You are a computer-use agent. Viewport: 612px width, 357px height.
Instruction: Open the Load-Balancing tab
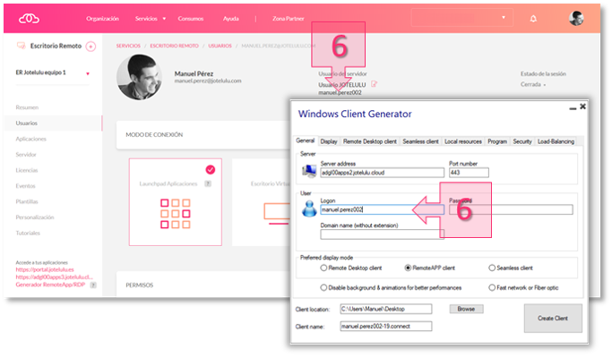[556, 141]
